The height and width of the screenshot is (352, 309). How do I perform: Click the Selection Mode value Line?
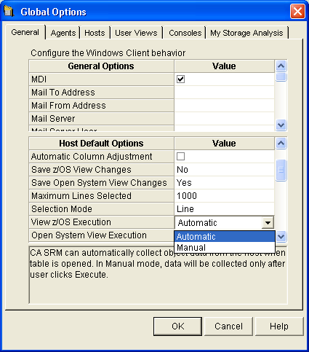point(224,209)
